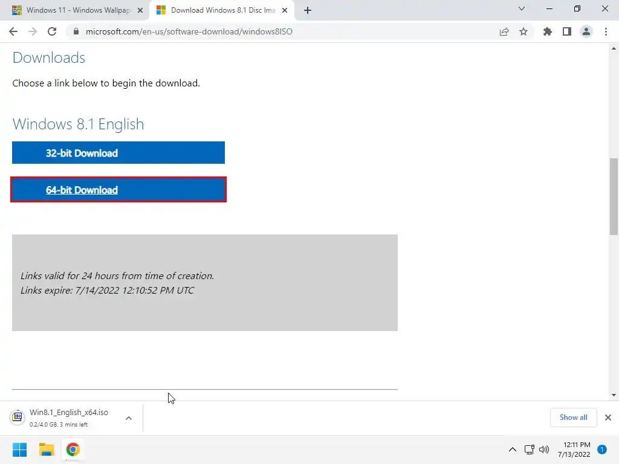View site security lock info
The image size is (619, 464).
76,31
